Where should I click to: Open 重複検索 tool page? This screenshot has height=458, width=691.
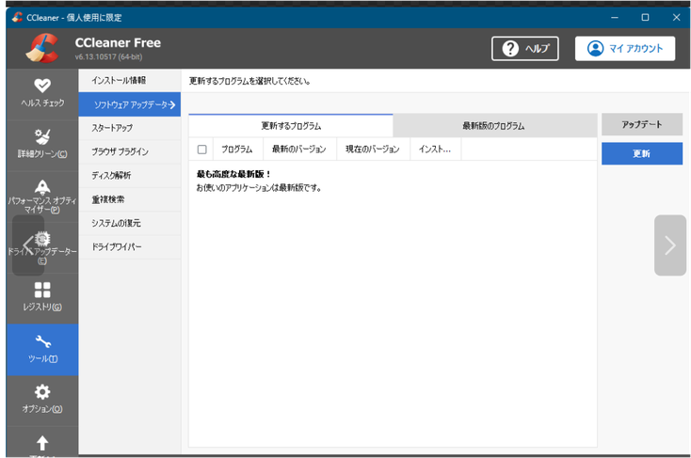130,199
